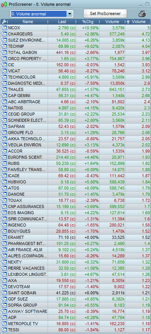Select the DIAGNOSTIC MEDI... row name
This screenshot has width=151, height=334.
pyautogui.click(x=27, y=83)
